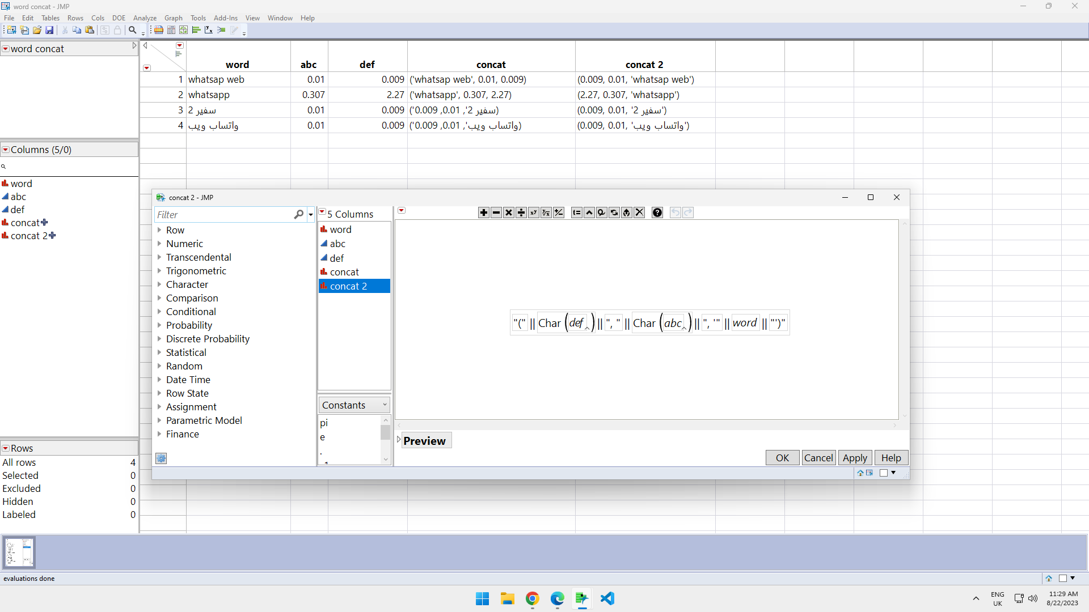Viewport: 1089px width, 612px height.
Task: Click the root y√x icon
Action: point(546,212)
